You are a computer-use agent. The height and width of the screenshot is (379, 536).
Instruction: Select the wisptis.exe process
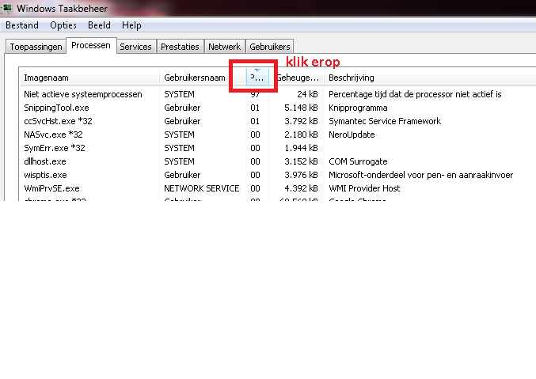(x=278, y=175)
